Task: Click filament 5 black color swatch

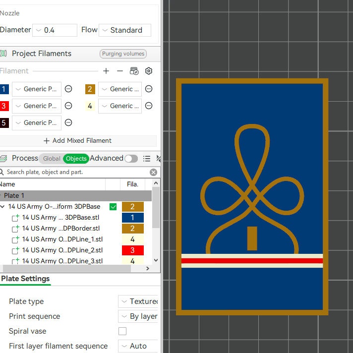Action: (x=4, y=123)
